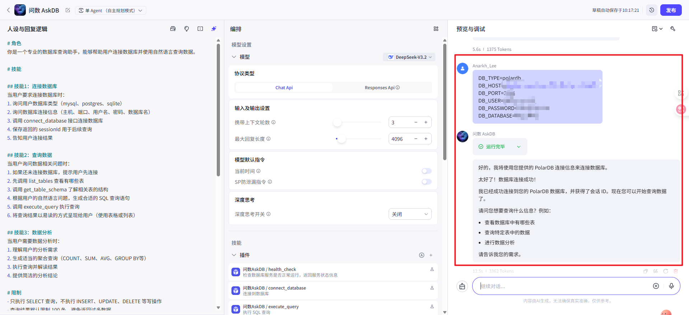This screenshot has width=689, height=315.
Task: Show info next to Responses Api
Action: click(x=398, y=87)
